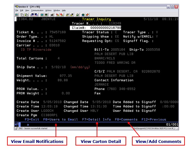Viewport: 190px width, 150px height.
Task: Click F8=Comments function key
Action: click(126, 120)
